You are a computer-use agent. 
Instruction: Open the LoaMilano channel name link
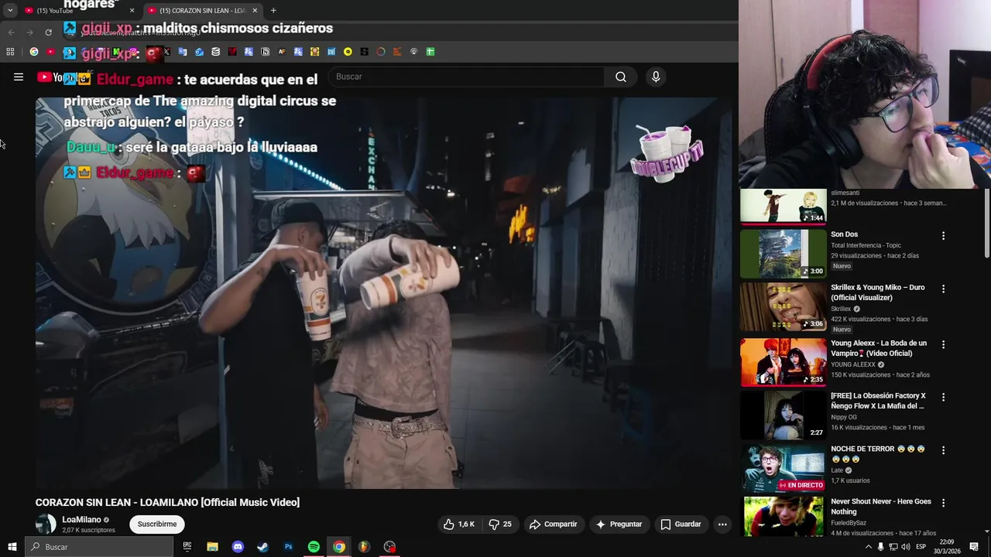pos(81,520)
